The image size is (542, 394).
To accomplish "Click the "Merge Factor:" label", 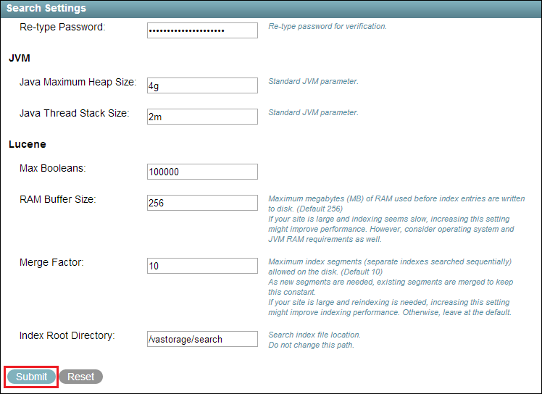I will [51, 262].
